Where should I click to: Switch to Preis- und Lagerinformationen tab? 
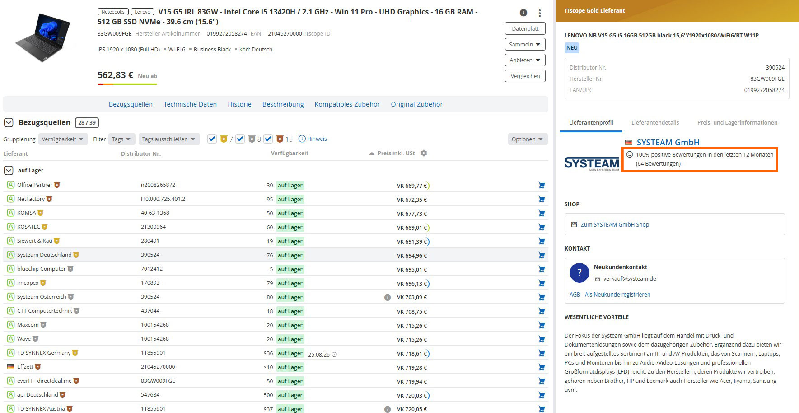[737, 122]
